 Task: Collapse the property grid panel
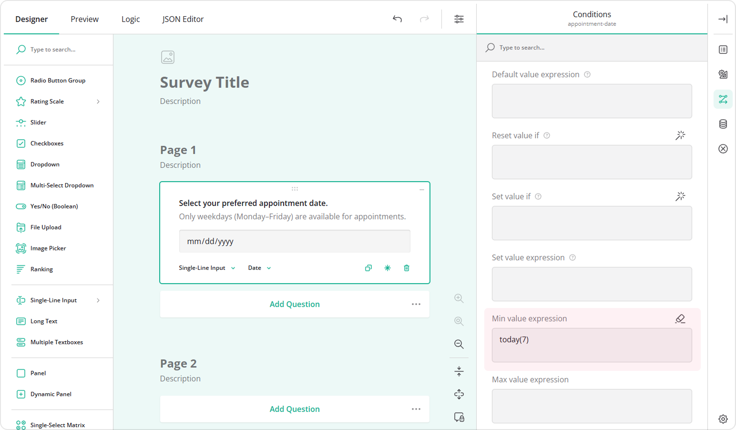(x=723, y=19)
